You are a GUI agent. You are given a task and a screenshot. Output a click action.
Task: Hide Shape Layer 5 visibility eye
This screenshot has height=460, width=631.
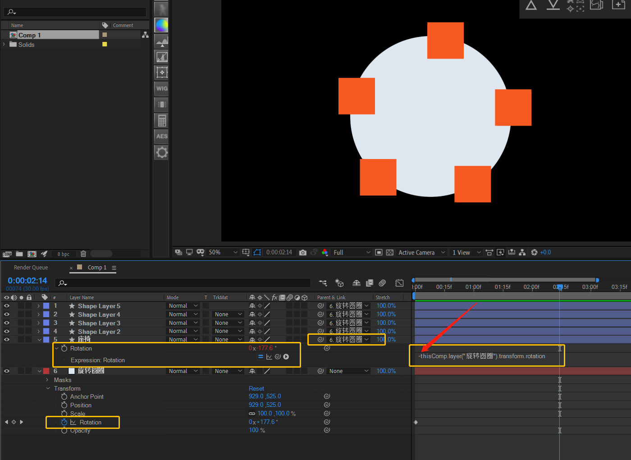(x=7, y=306)
